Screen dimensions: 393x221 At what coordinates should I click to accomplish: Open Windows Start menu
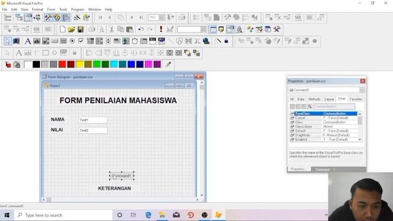point(7,215)
